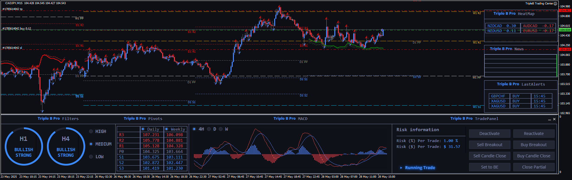This screenshot has height=180, width=572.
Task: Click the Close Partial button
Action: (x=534, y=167)
